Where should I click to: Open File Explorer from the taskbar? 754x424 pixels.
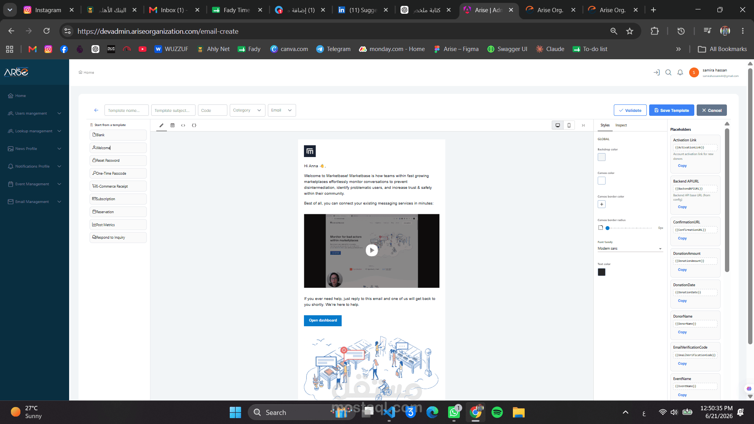pos(518,412)
